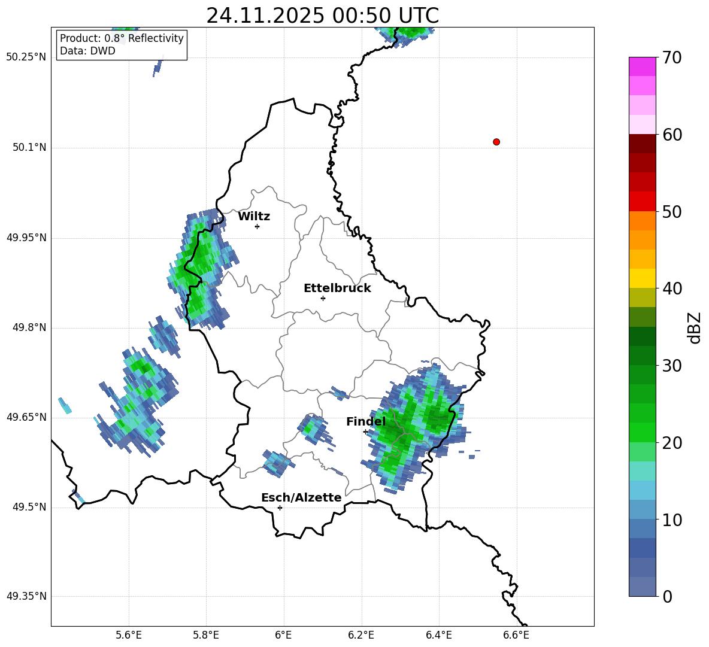
Task: Click the 49.5°N latitude label
Action: pos(30,507)
